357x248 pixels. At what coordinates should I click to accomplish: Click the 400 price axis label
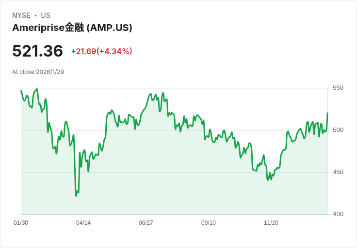tap(338, 214)
